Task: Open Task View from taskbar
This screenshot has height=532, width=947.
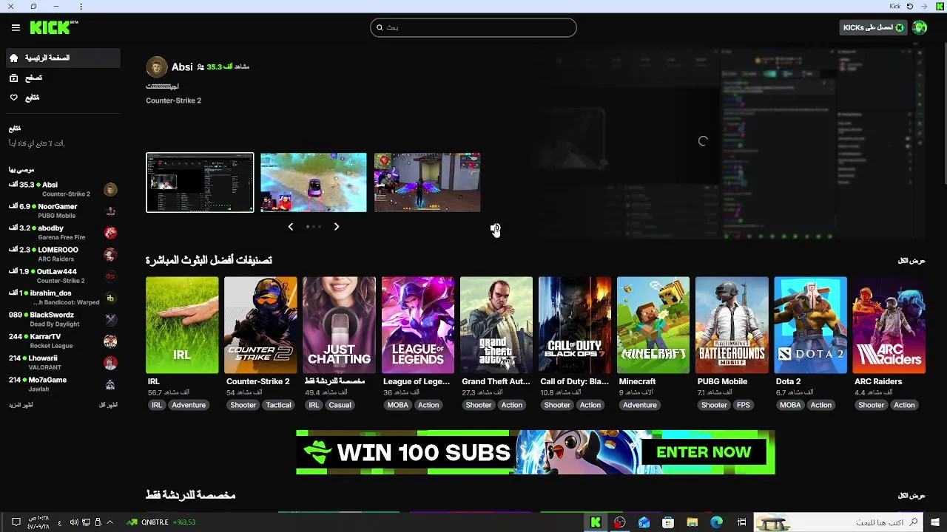Action: 741,522
